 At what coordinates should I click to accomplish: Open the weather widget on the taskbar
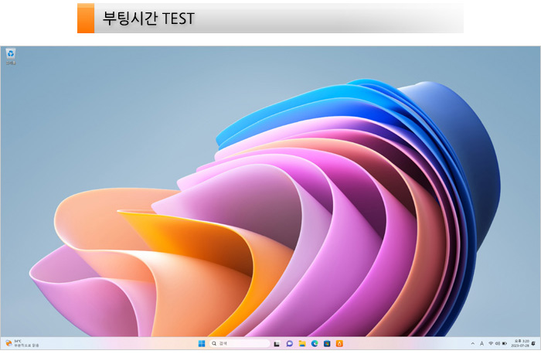pyautogui.click(x=22, y=343)
